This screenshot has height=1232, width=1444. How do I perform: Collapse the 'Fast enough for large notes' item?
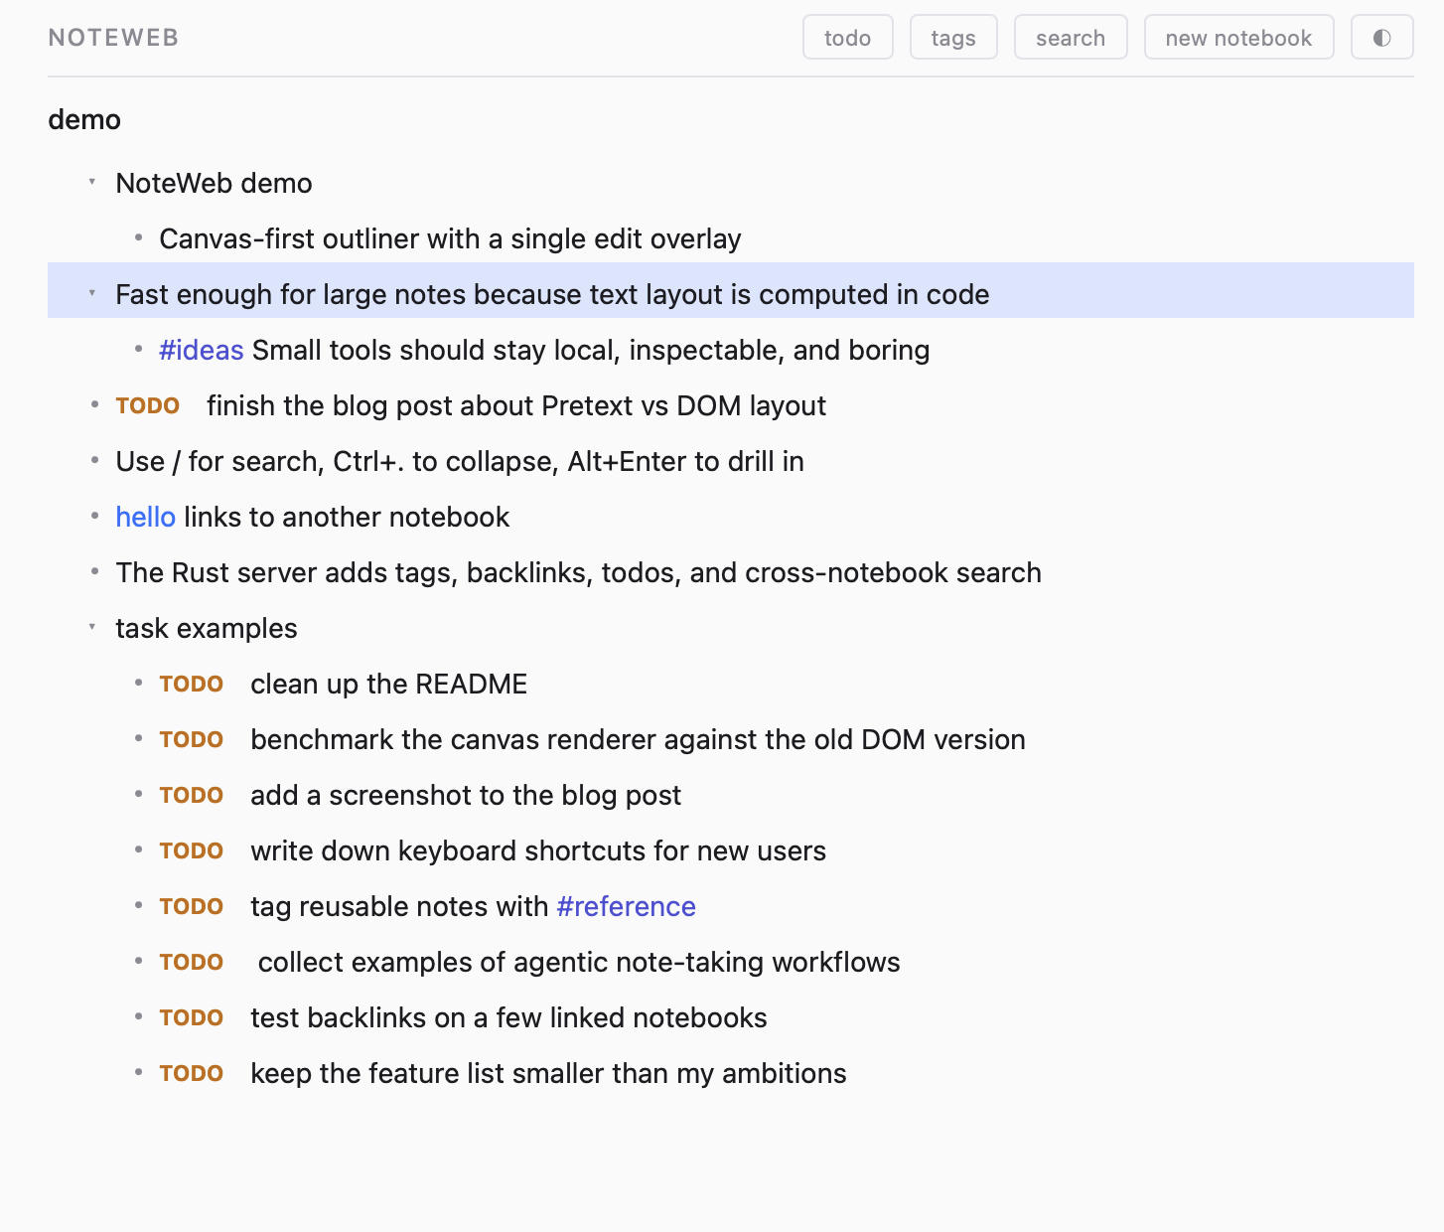92,294
